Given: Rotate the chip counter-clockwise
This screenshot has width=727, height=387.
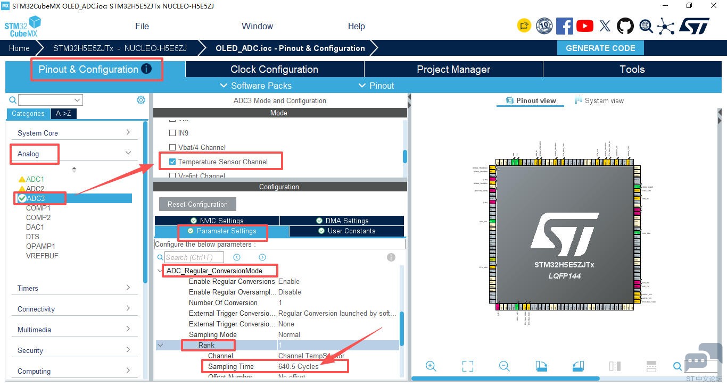Looking at the screenshot, I should tap(578, 366).
